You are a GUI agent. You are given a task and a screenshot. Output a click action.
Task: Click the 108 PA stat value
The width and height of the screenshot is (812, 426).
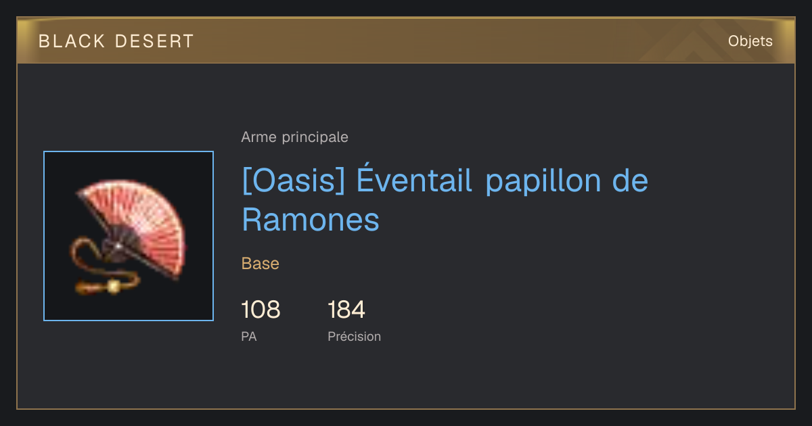click(x=261, y=310)
